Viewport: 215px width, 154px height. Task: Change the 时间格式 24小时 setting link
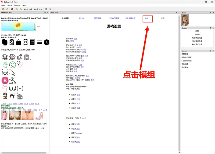pos(77,78)
